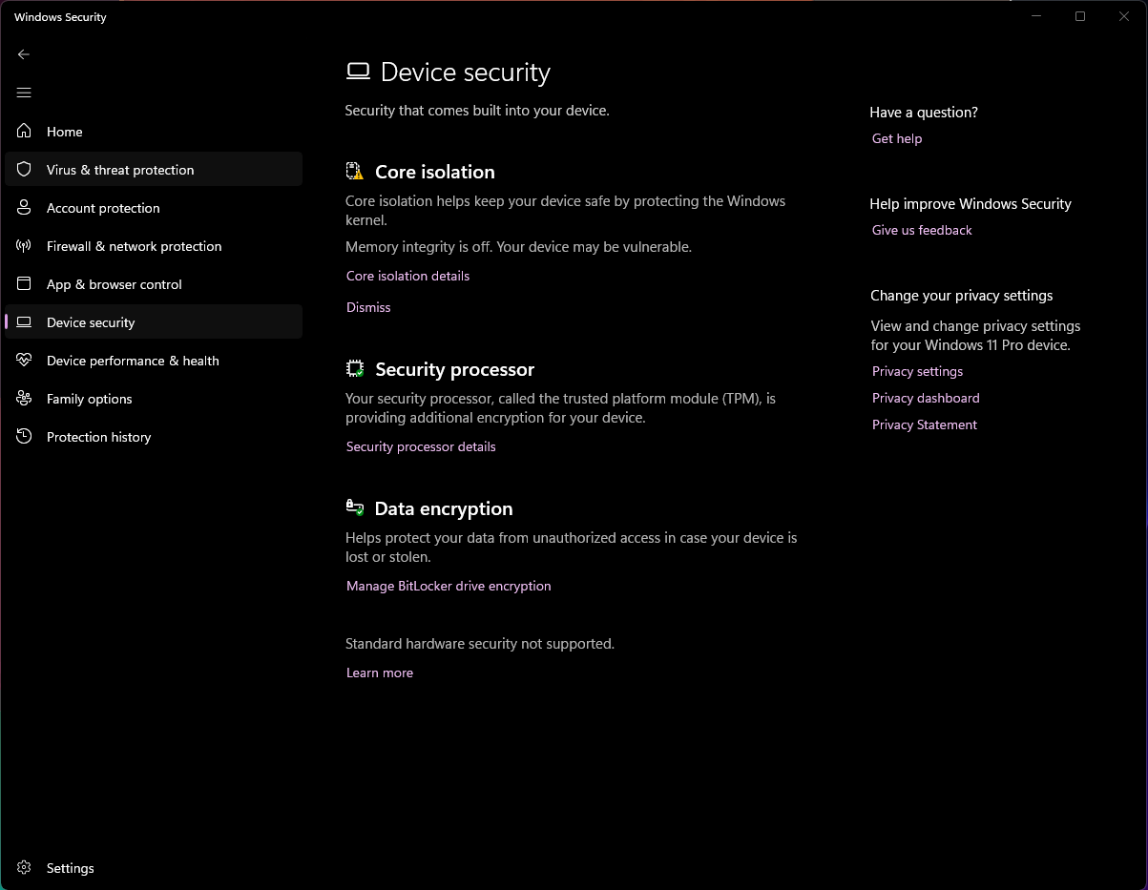Select Device security in the sidebar
This screenshot has width=1148, height=890.
coord(91,322)
